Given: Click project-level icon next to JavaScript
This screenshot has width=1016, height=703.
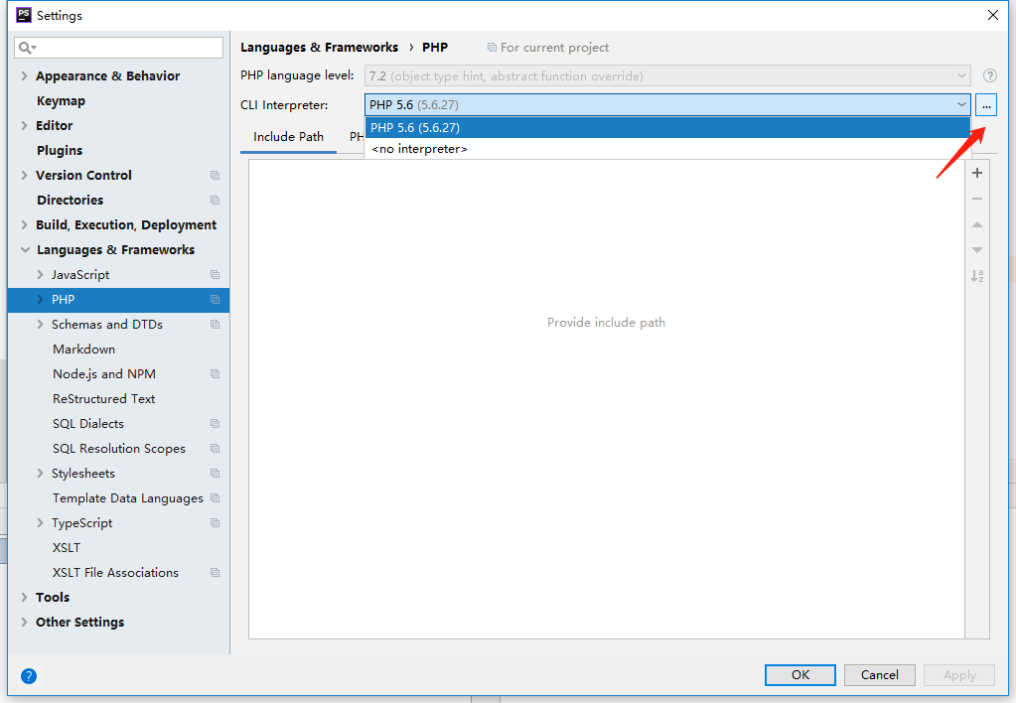Looking at the screenshot, I should click(x=216, y=275).
